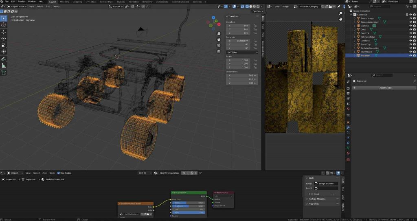Activate the Measure tool
Viewport: 417px width, 221px height.
point(4,65)
